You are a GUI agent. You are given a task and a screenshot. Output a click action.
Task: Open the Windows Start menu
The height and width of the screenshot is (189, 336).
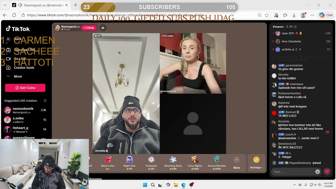tap(145, 185)
